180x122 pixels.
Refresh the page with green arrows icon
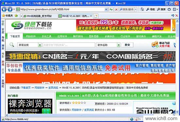(x=111, y=9)
